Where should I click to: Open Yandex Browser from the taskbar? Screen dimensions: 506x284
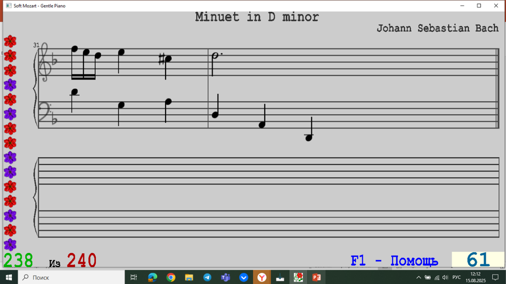[x=262, y=277]
